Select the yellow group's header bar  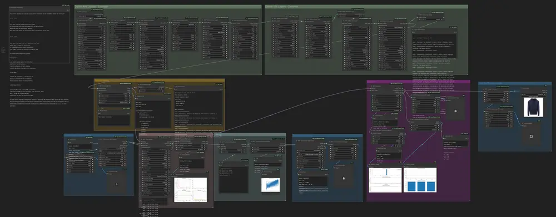coord(159,80)
